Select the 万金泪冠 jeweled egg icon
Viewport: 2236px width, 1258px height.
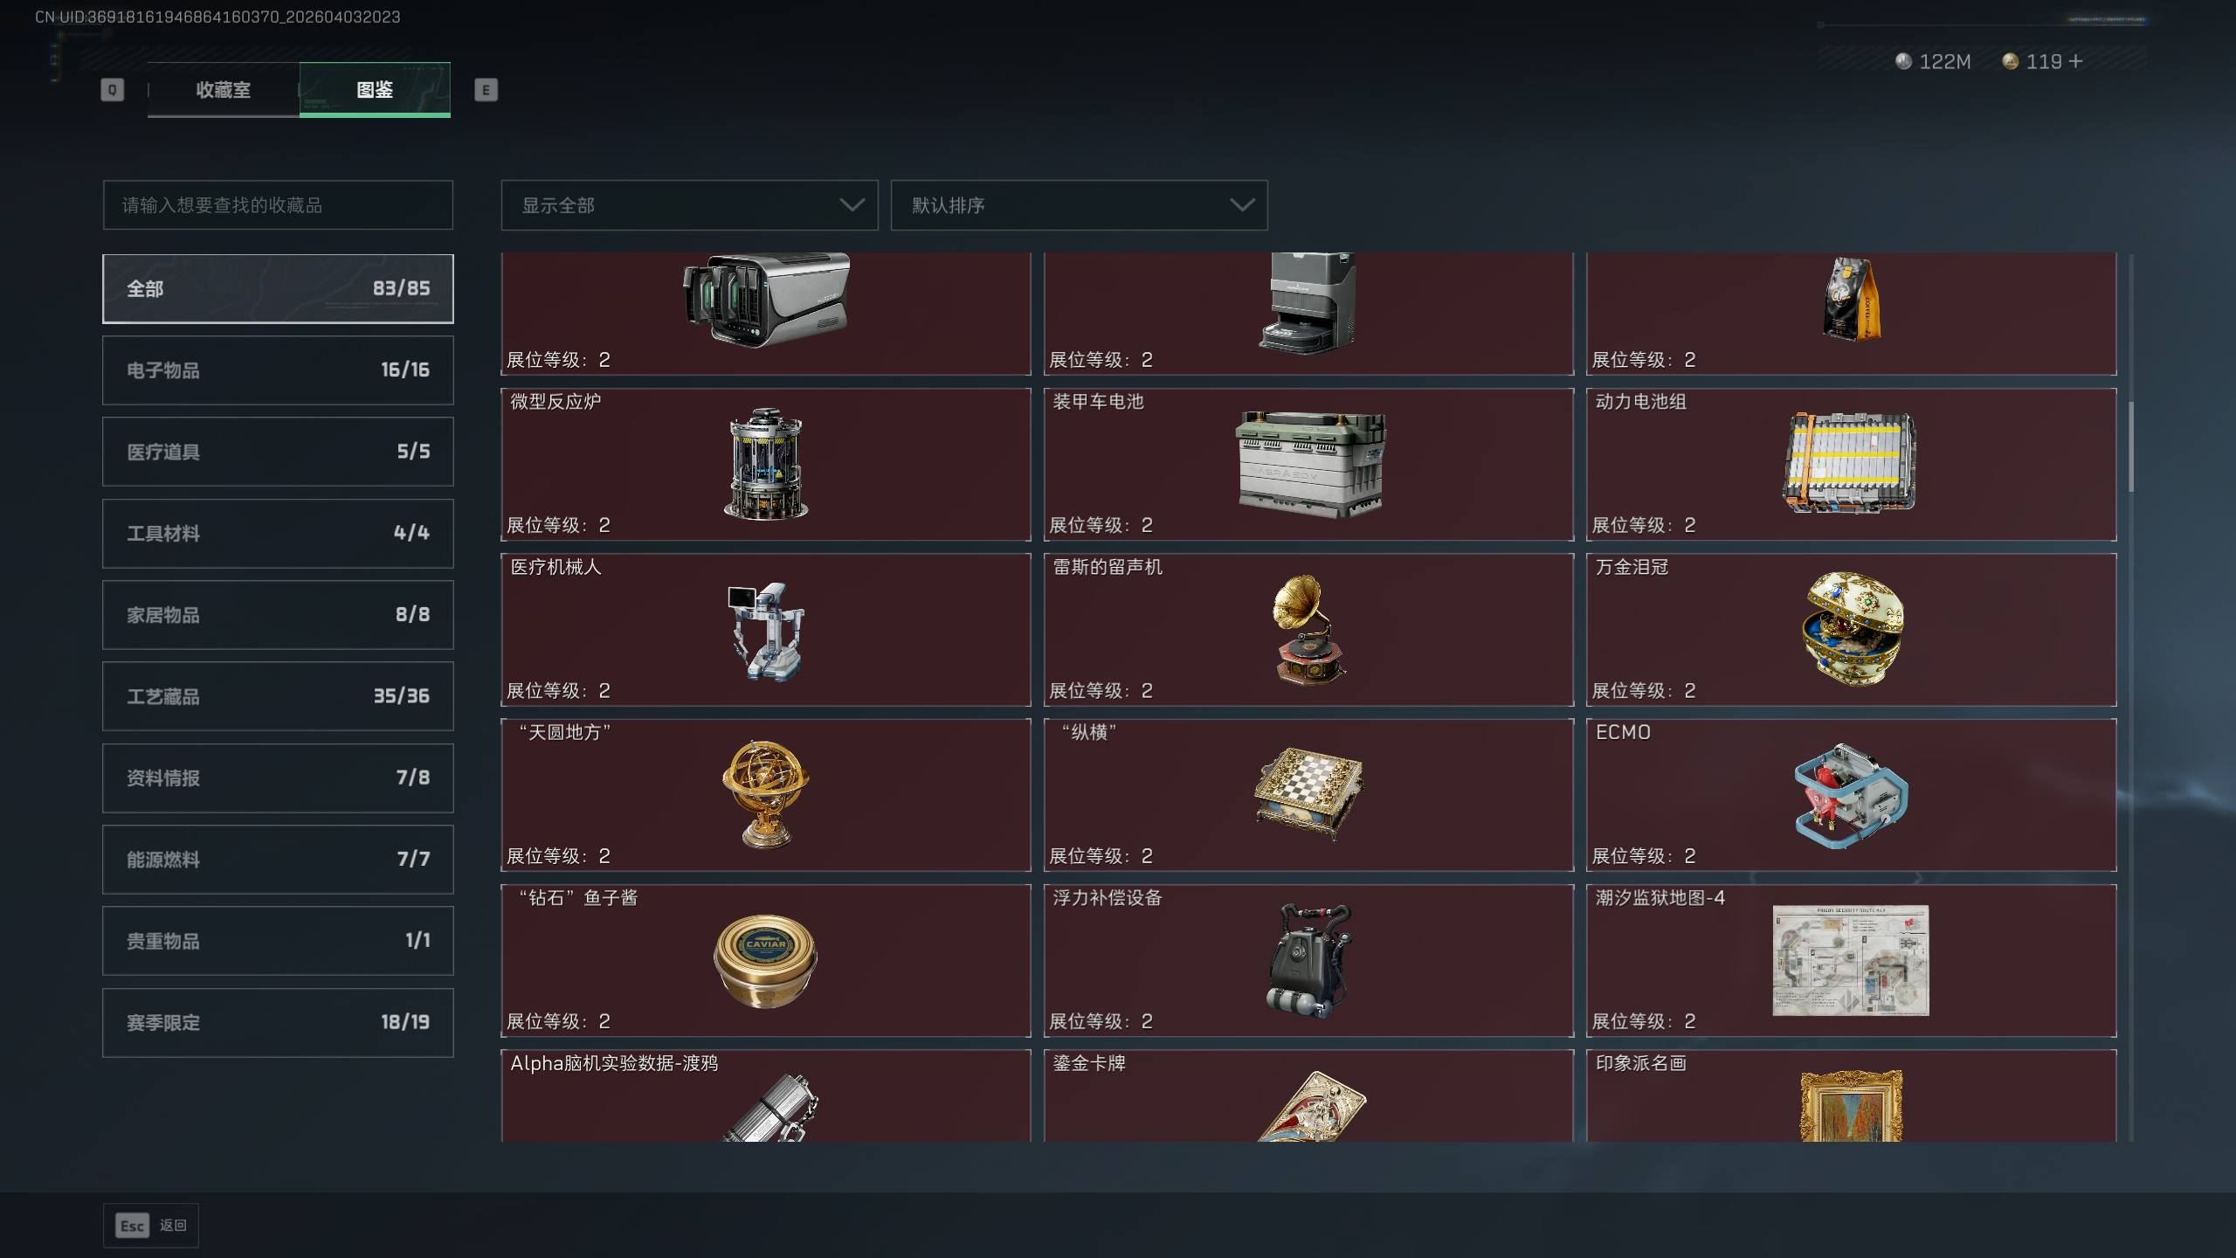1852,629
